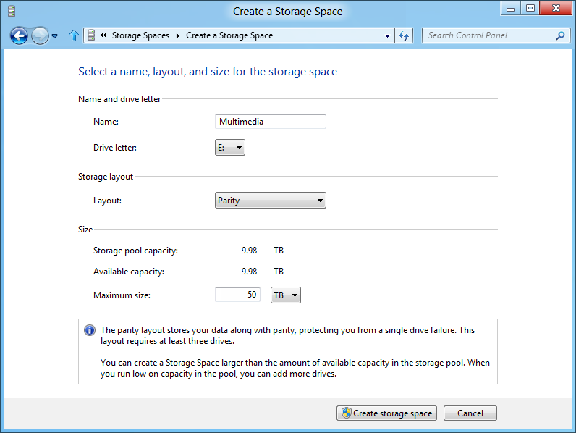Open the Layout Parity dropdown

coord(271,201)
